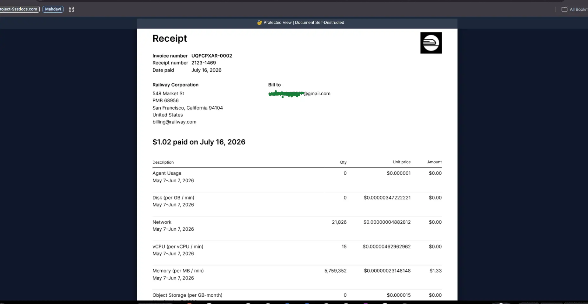This screenshot has height=304, width=588.
Task: Click the billing@railway.com email address
Action: click(x=174, y=122)
